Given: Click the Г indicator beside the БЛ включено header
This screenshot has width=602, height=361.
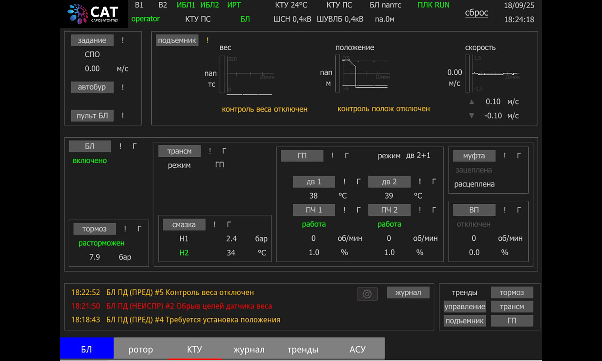Looking at the screenshot, I should click(x=135, y=146).
